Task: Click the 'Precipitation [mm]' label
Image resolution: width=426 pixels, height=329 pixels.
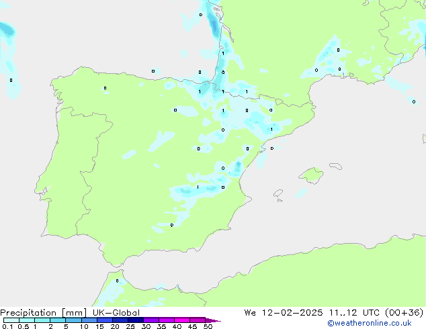Action: pyautogui.click(x=44, y=313)
